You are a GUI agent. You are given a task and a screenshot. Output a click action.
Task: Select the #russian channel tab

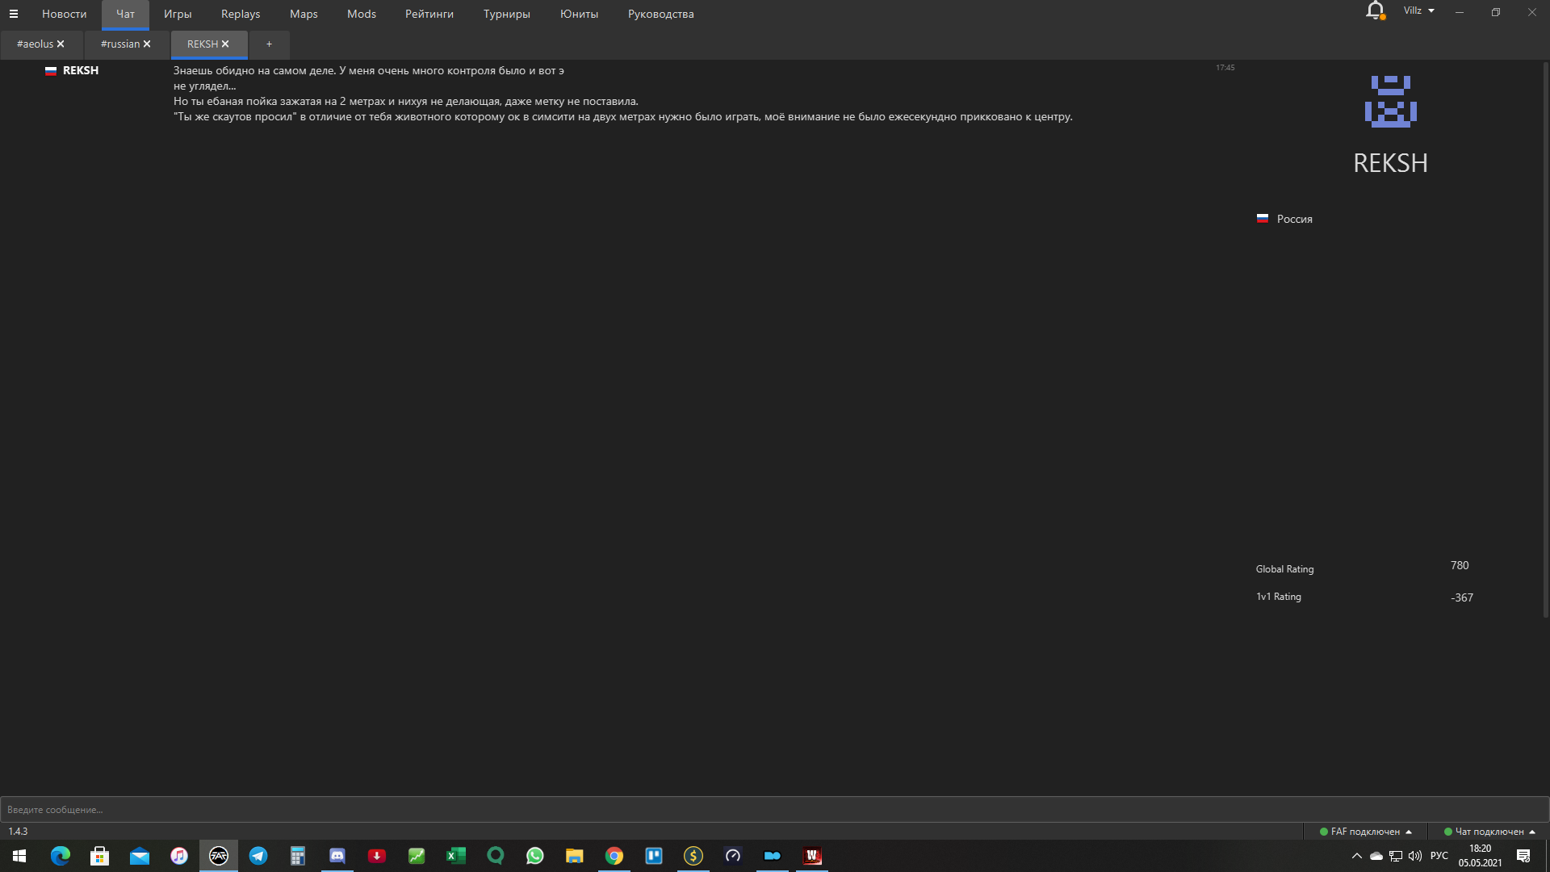tap(119, 44)
